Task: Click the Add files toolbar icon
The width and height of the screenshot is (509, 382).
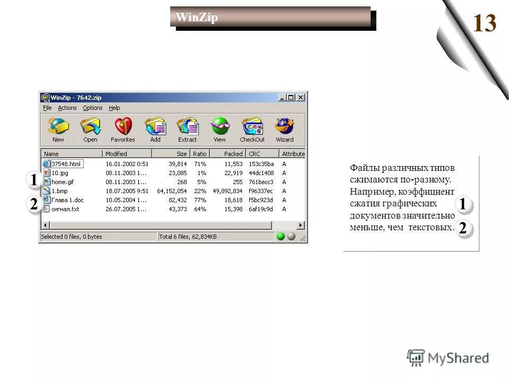Action: [x=155, y=126]
